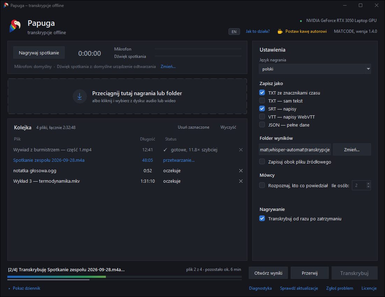Viewport: 385px width, 297px height.
Task: Click the file drop zone area
Action: tap(127, 96)
